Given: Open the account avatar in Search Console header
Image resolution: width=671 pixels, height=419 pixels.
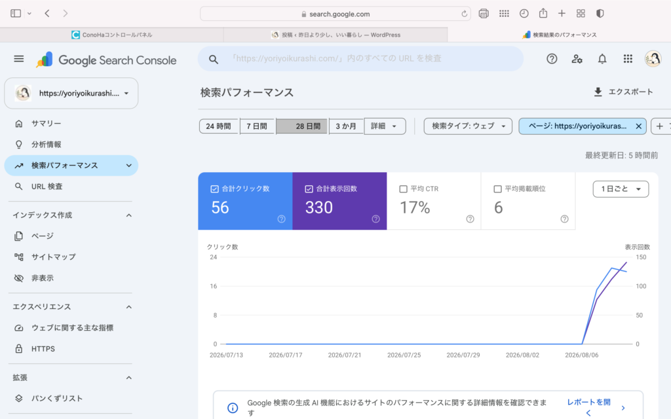Looking at the screenshot, I should tap(653, 59).
